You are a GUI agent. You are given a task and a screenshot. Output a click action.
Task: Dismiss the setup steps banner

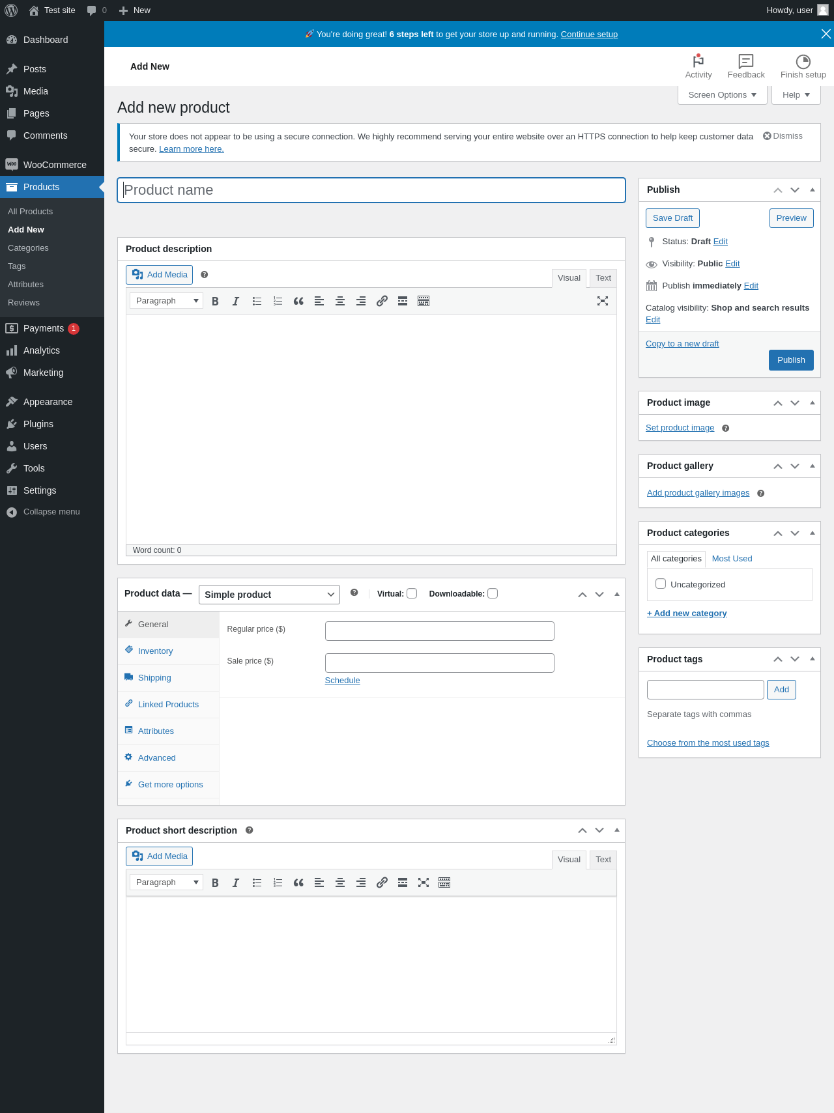[826, 34]
